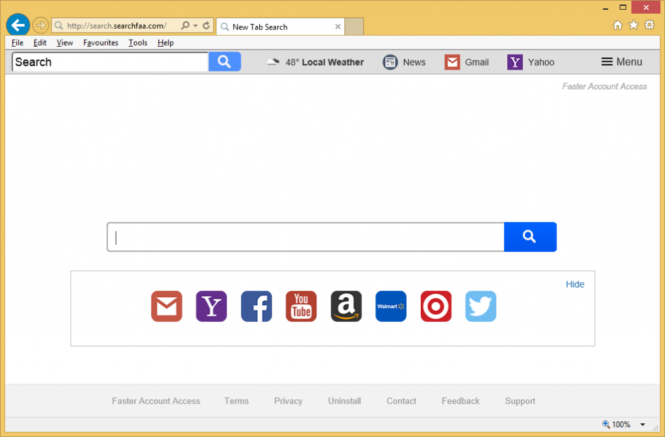665x437 pixels.
Task: Open Favourites with the star icon
Action: tap(633, 25)
